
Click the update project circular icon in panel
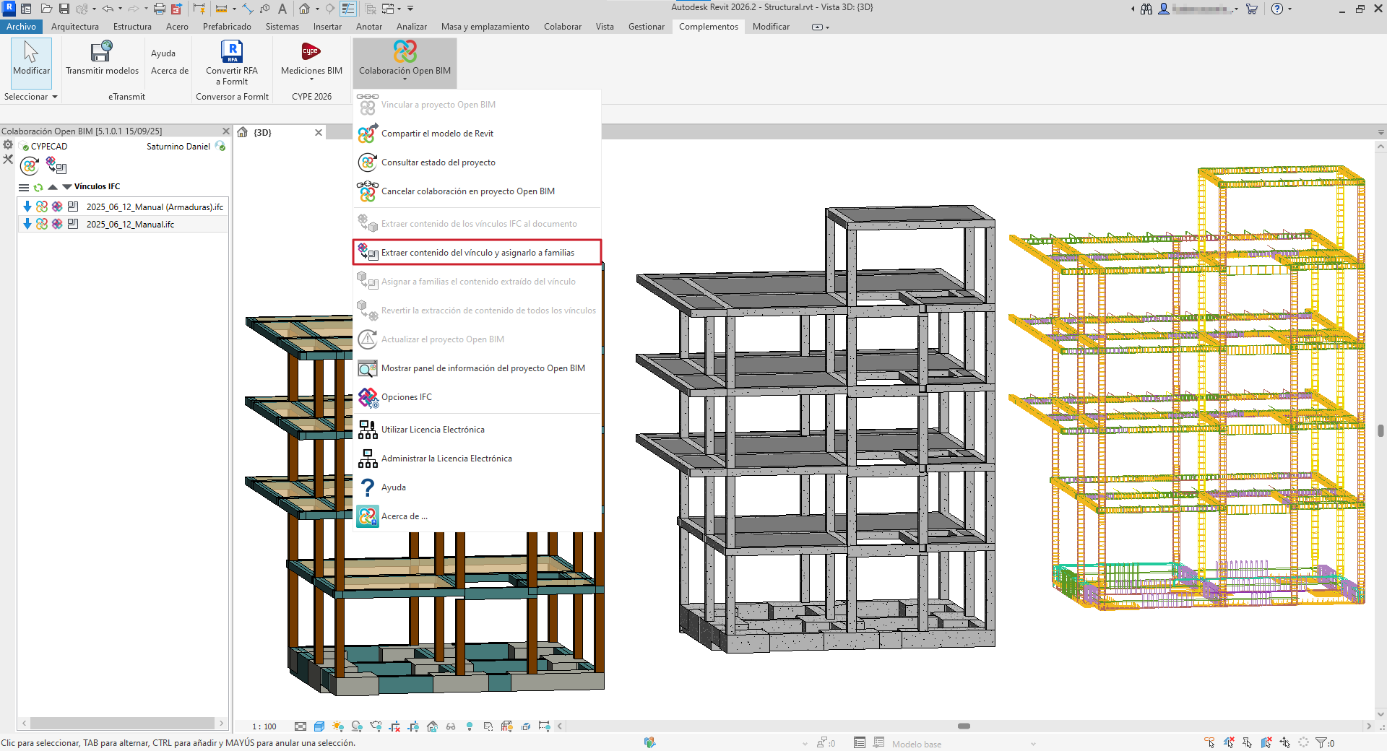tap(30, 166)
